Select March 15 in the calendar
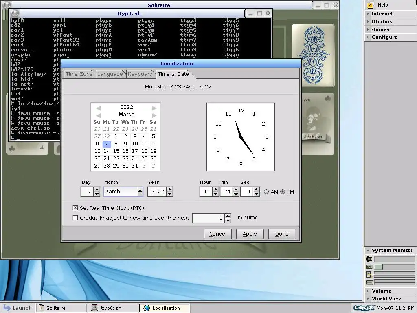417x313 pixels. pos(116,151)
